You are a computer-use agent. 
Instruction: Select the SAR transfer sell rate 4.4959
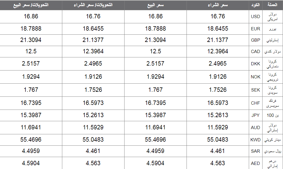(31, 151)
